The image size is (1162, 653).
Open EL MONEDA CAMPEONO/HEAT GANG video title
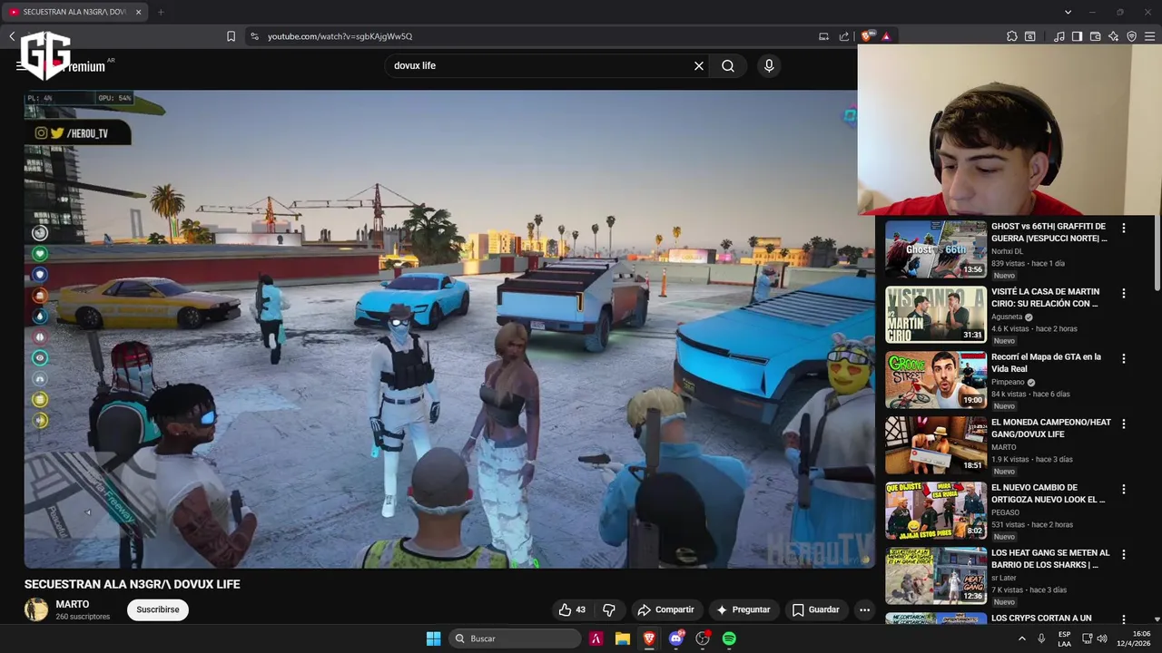tap(1051, 428)
